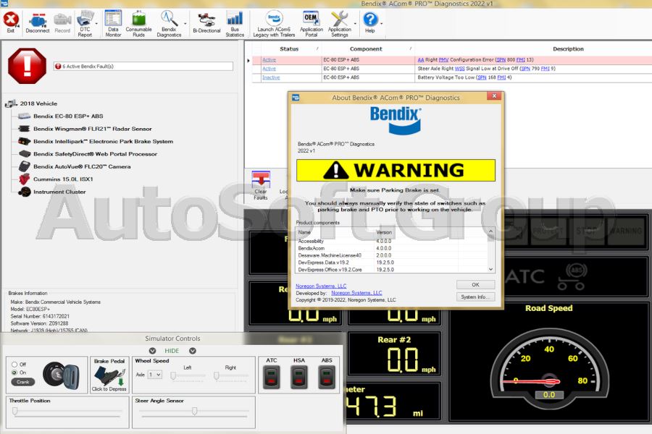The image size is (652, 434).
Task: Turn the simulator ignition Off
Action: (16, 365)
